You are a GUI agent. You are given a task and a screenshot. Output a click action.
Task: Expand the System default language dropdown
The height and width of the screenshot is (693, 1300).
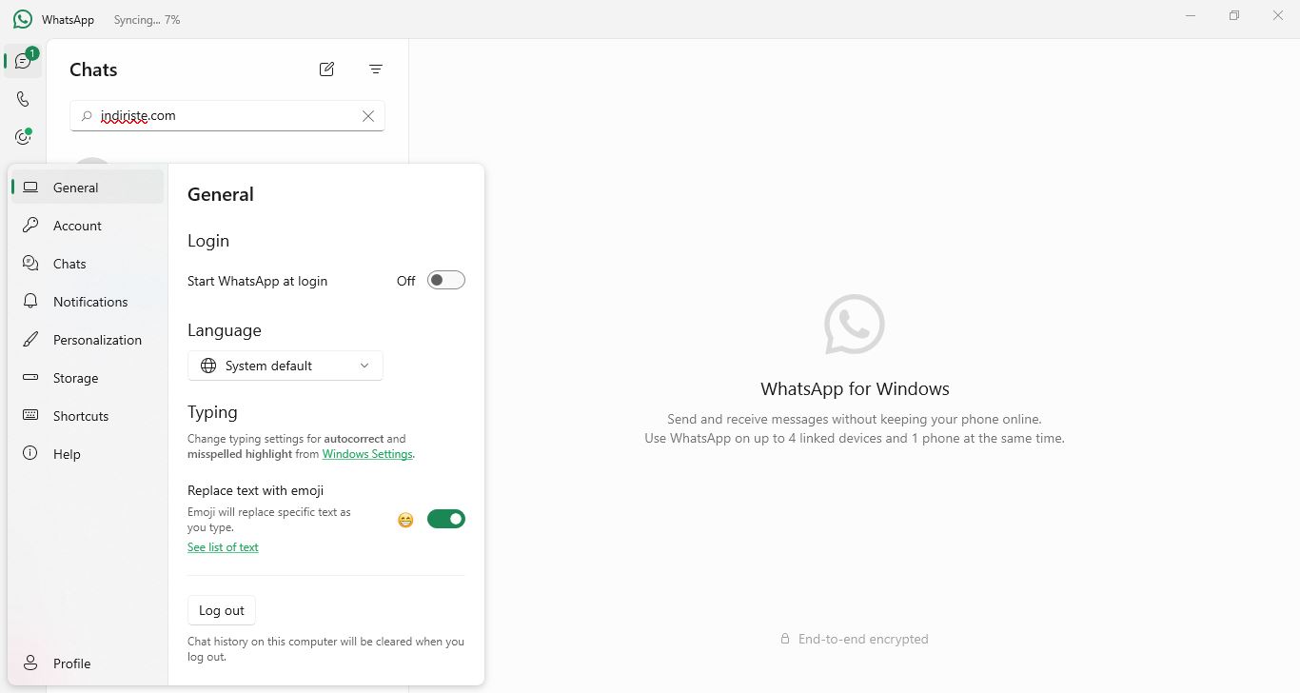point(286,366)
